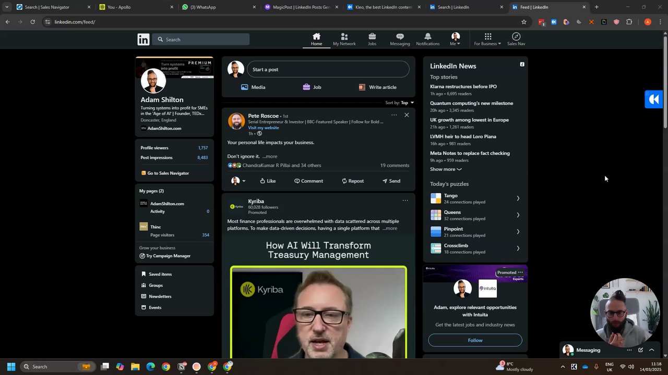Open Messaging from top nav
The image size is (668, 375).
click(400, 40)
